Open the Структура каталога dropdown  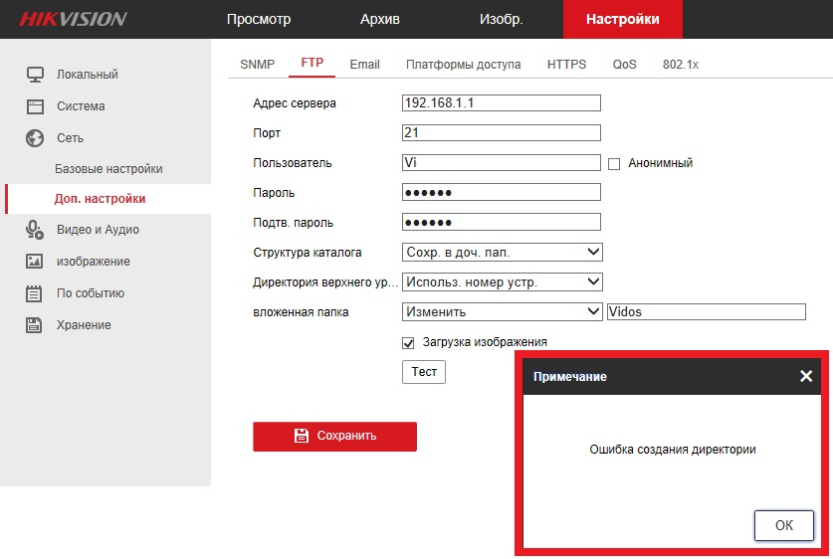pos(503,253)
